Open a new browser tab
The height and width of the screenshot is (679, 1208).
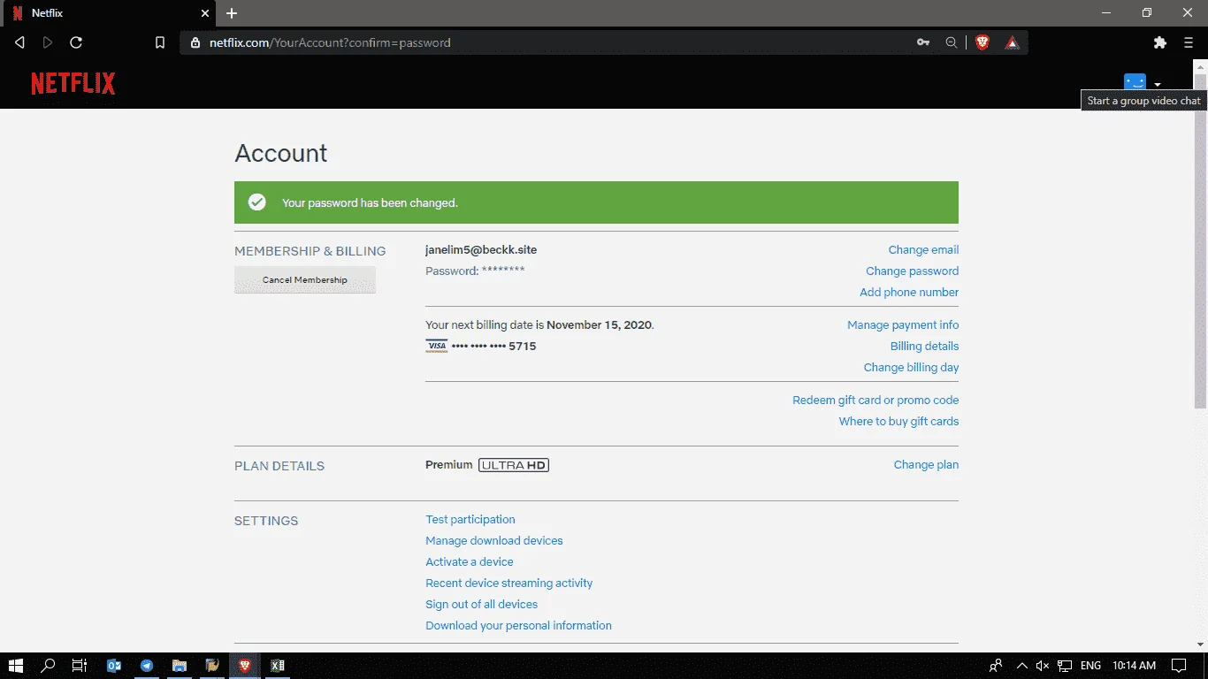click(x=232, y=13)
